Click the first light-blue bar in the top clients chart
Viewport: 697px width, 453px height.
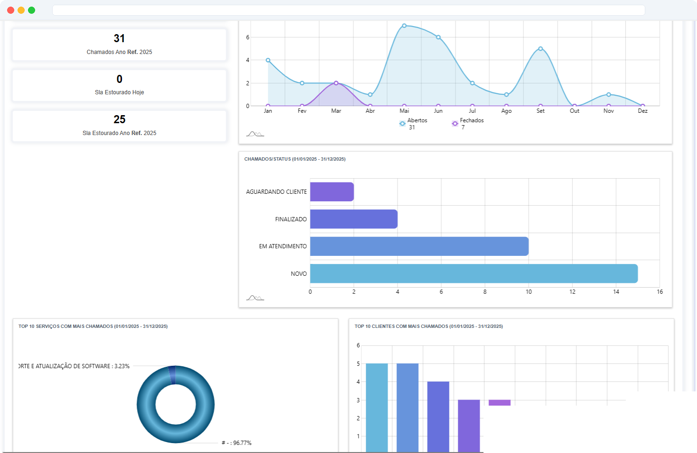[x=377, y=408]
